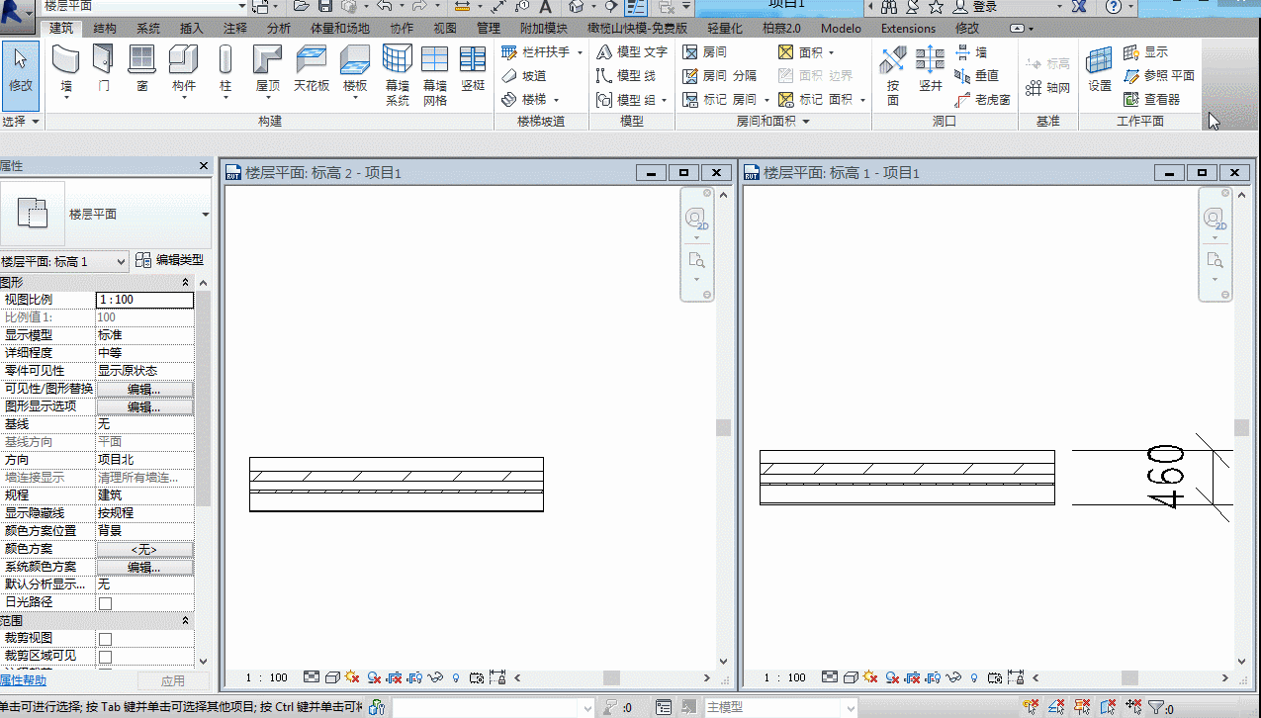Click the <无> 颜色方案 button
This screenshot has height=718, width=1261.
pyautogui.click(x=144, y=550)
